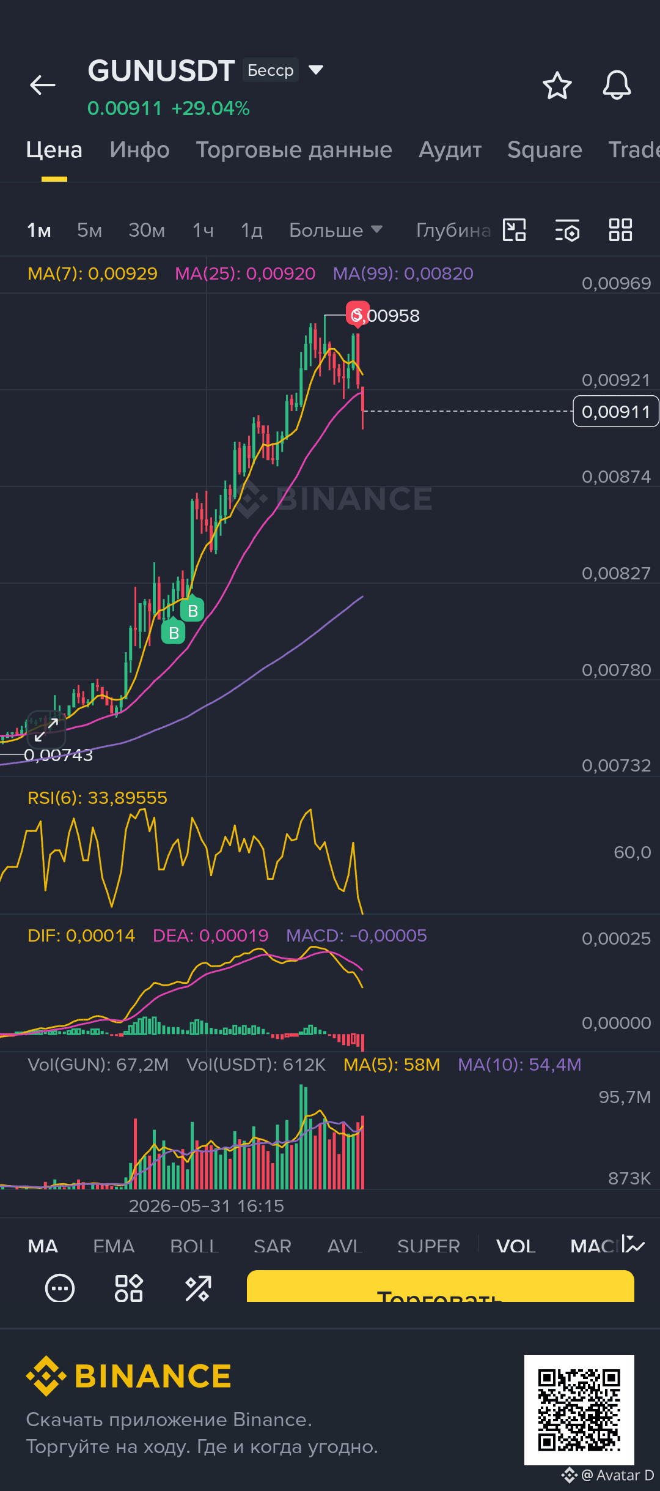The image size is (660, 1491).
Task: Switch to the Инфо tab
Action: (x=139, y=150)
